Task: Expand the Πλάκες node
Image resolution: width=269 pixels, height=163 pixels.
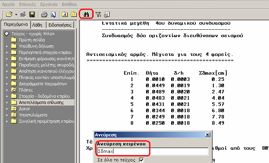Action: click(7, 90)
